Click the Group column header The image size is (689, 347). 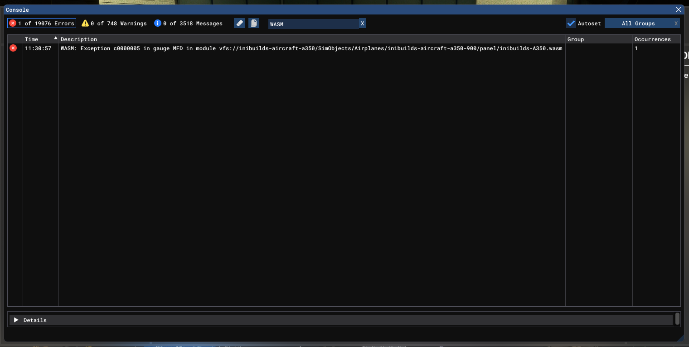[x=598, y=39]
